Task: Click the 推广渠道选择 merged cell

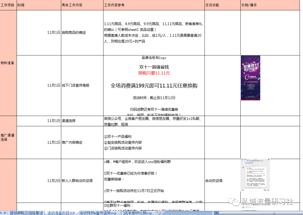Action: [x=8, y=138]
